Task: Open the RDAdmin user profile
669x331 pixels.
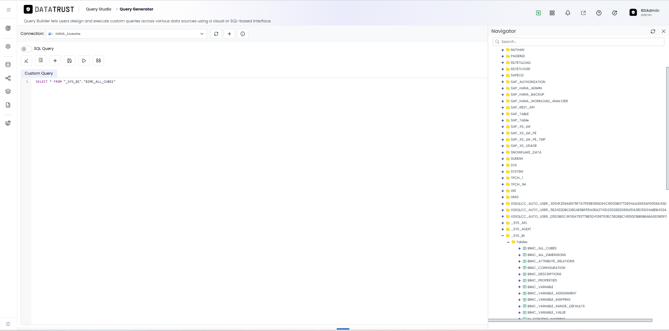Action: click(644, 13)
